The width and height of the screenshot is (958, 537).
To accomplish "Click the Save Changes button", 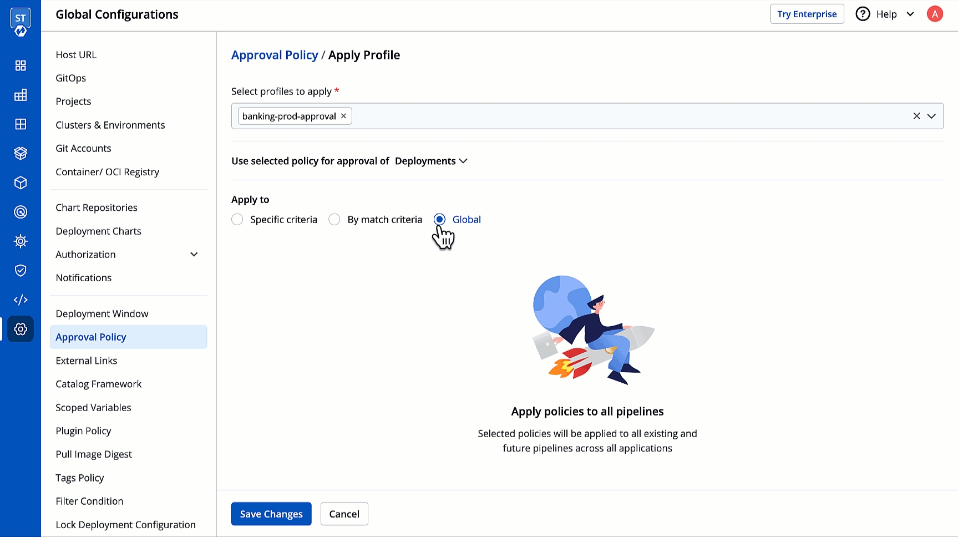I will (271, 514).
